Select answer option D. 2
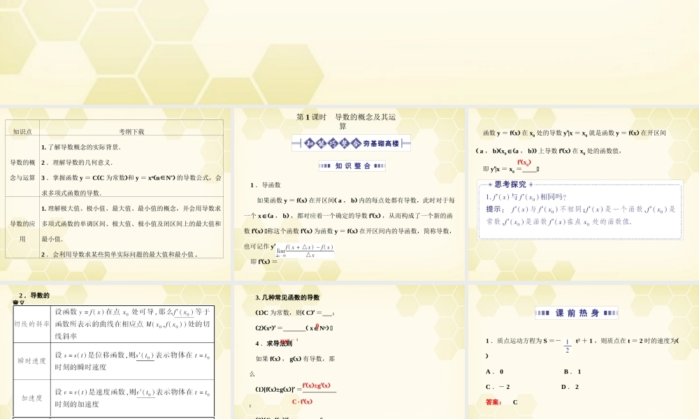699x419 pixels. (x=570, y=386)
